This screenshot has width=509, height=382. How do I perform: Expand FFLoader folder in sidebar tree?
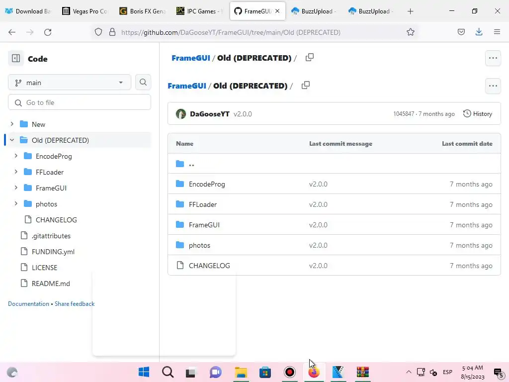(x=16, y=172)
